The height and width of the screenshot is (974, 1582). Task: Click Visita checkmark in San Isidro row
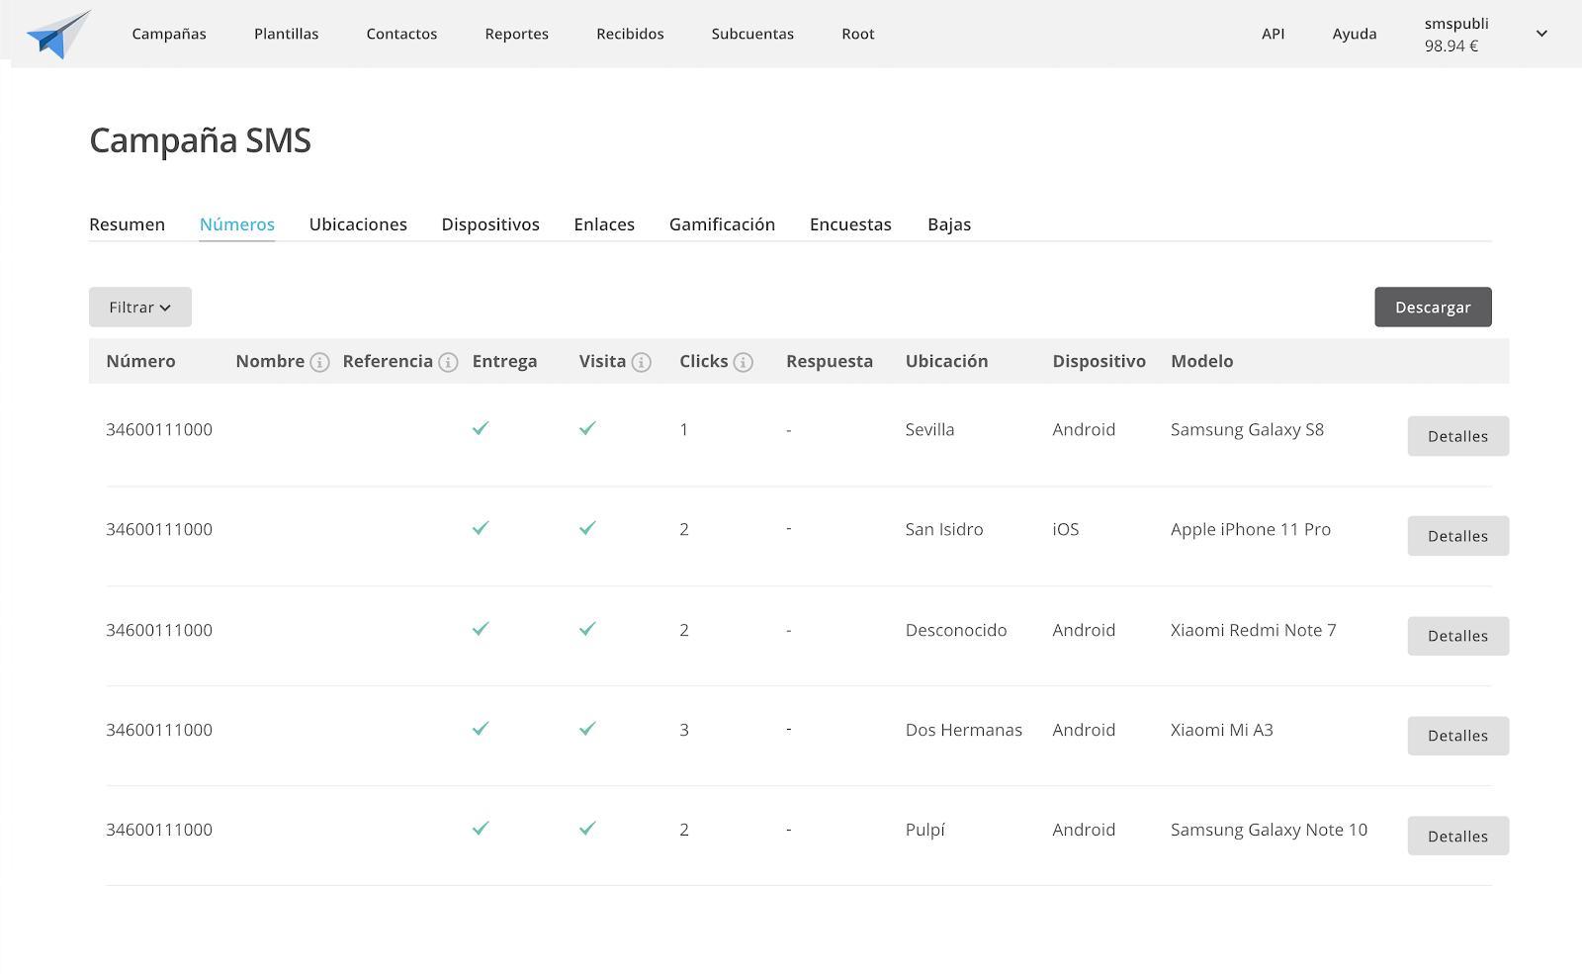(587, 528)
